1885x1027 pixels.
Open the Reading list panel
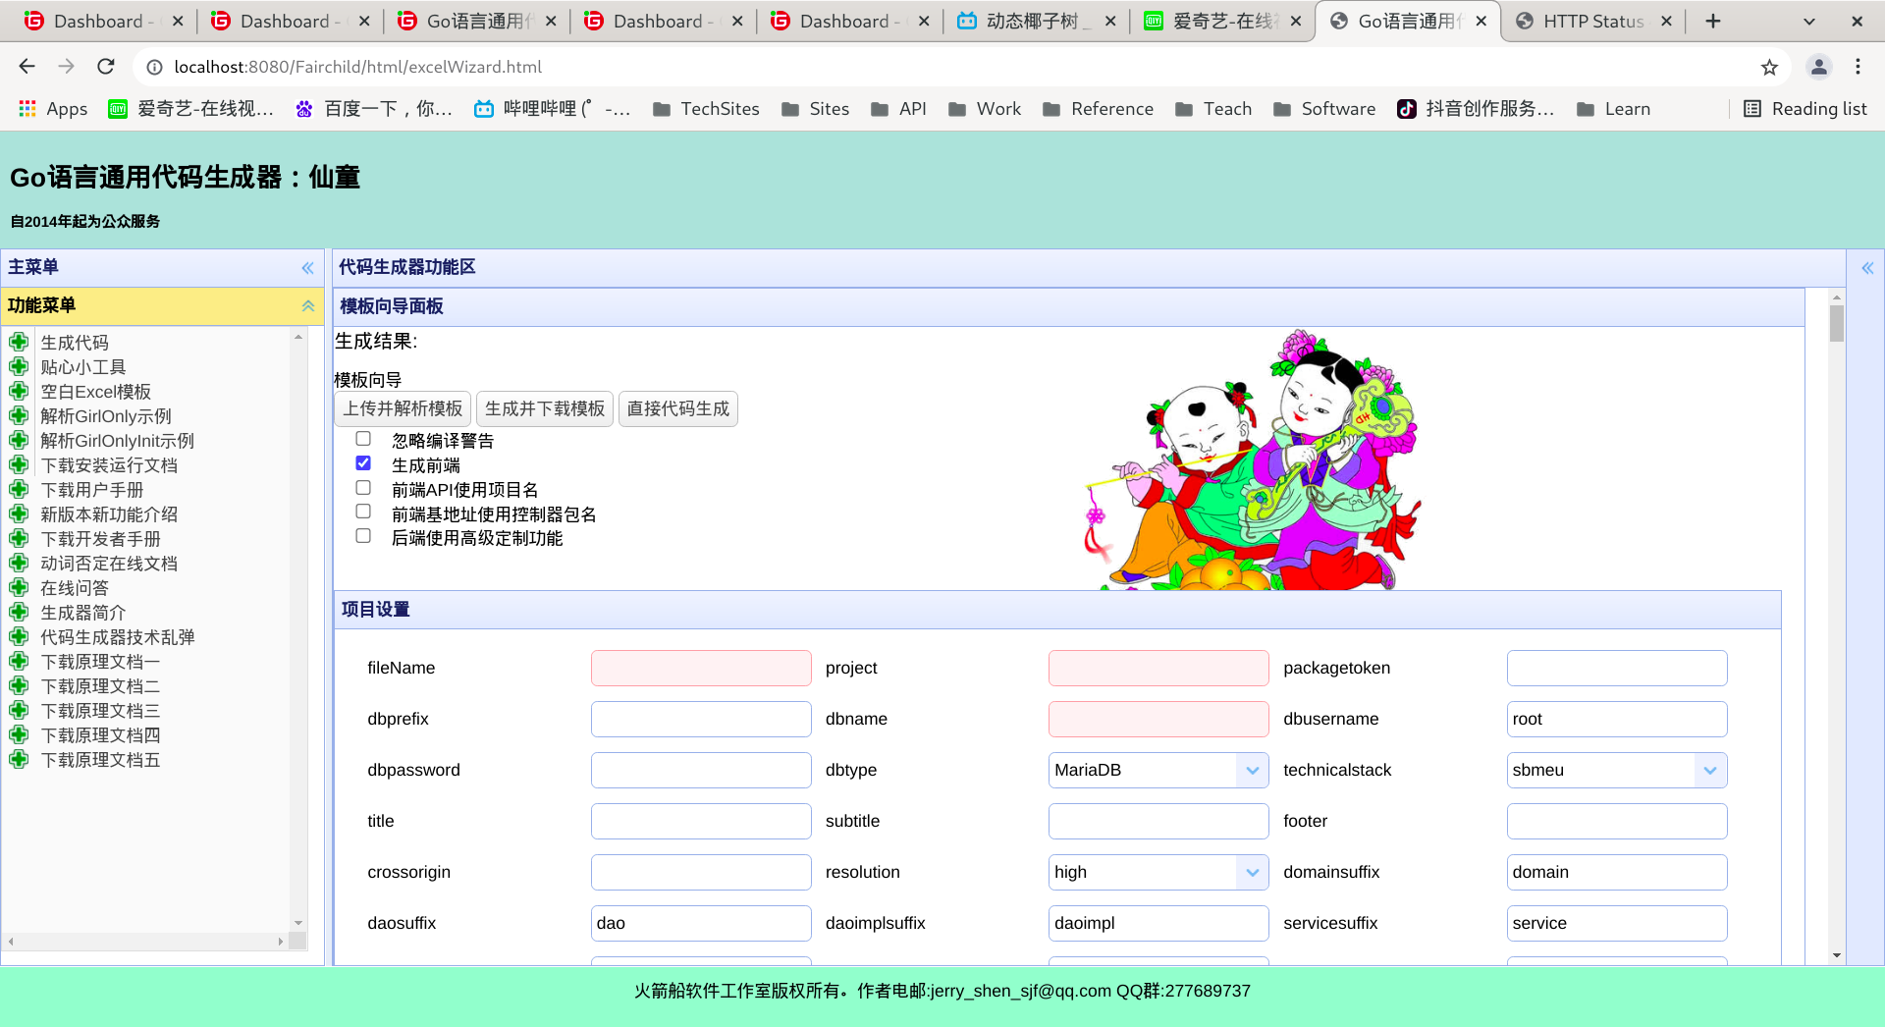pyautogui.click(x=1805, y=109)
